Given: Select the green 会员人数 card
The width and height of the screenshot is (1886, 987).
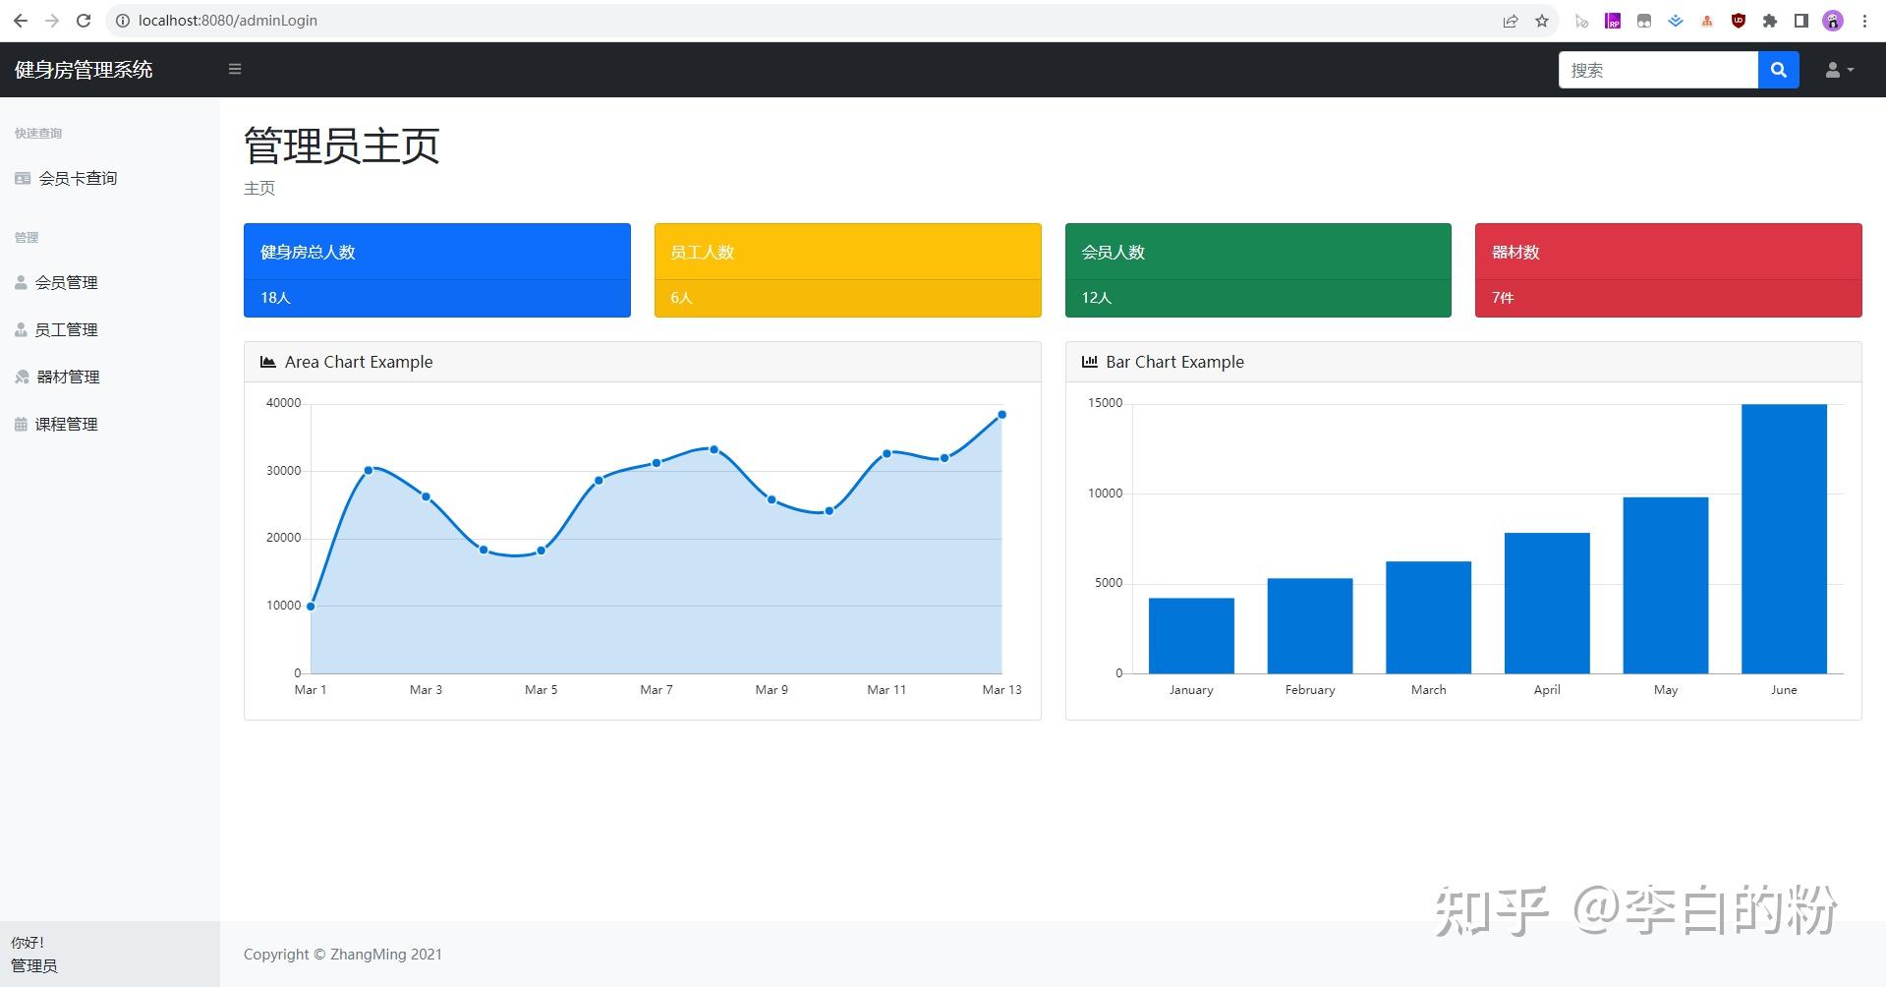Looking at the screenshot, I should pos(1258,270).
